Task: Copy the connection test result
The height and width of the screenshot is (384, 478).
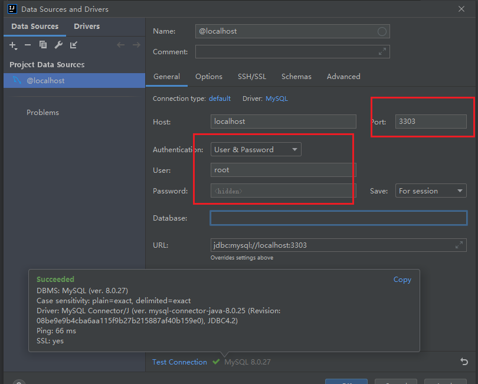Action: pyautogui.click(x=402, y=280)
